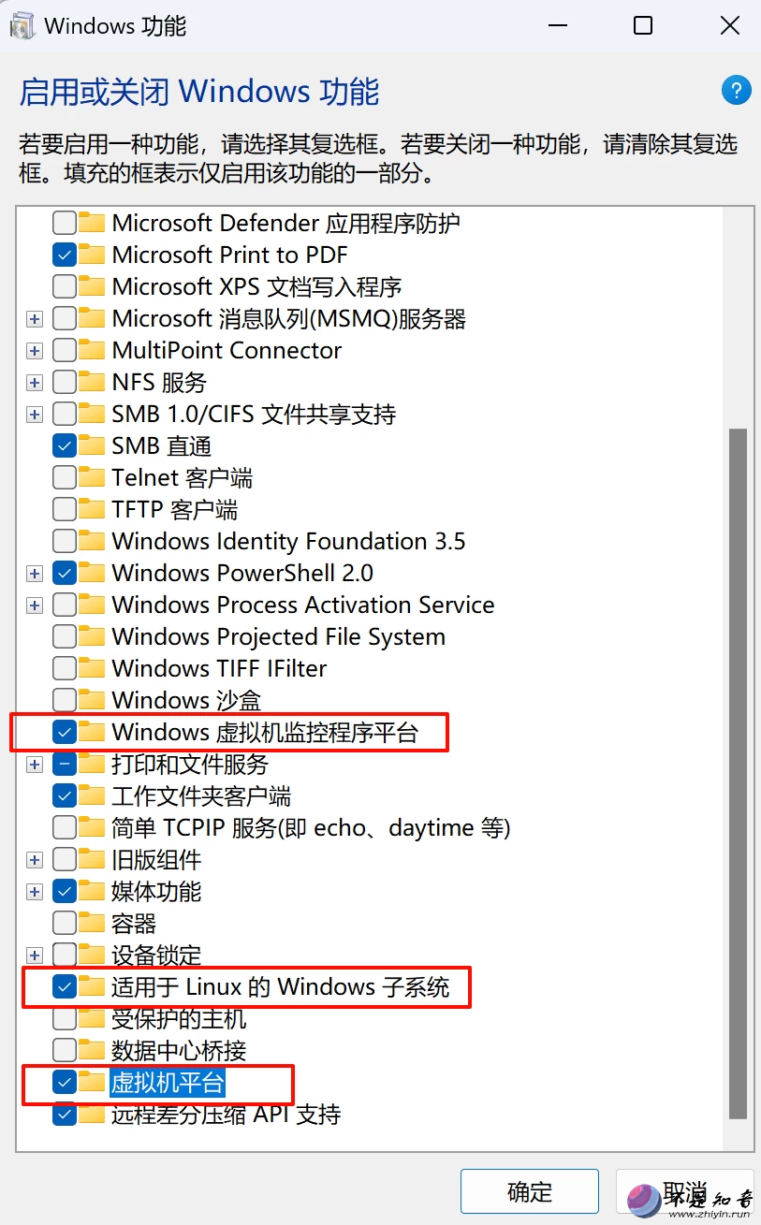Expand the MultiPoint Connector node

click(x=35, y=351)
